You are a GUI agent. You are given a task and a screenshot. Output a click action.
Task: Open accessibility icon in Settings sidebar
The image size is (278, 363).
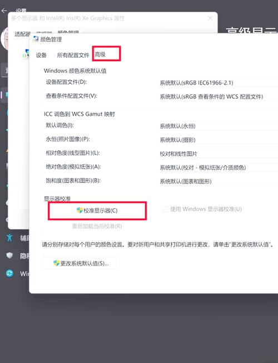9,237
